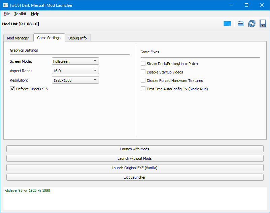The height and width of the screenshot is (213, 270).
Task: Click the Graphics Settings label
Action: [24, 50]
